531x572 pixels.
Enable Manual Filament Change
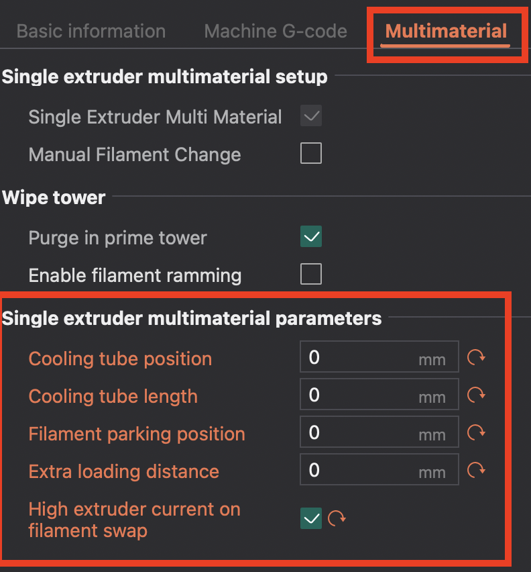pos(311,154)
